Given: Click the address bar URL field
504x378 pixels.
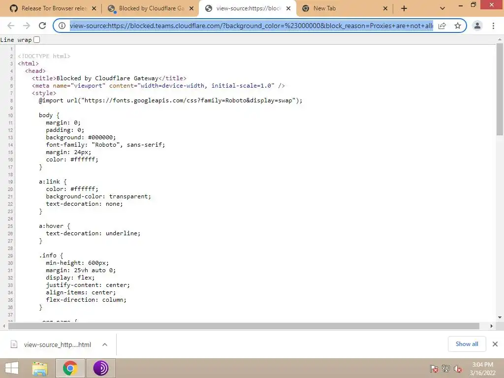Looking at the screenshot, I should tap(252, 26).
